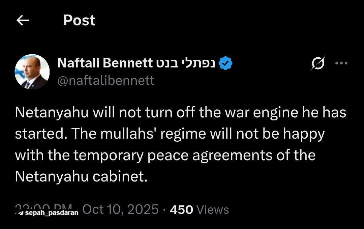Image resolution: width=364 pixels, height=229 pixels.
Task: Click the "Oct 10, 2025" post date
Action: click(120, 209)
